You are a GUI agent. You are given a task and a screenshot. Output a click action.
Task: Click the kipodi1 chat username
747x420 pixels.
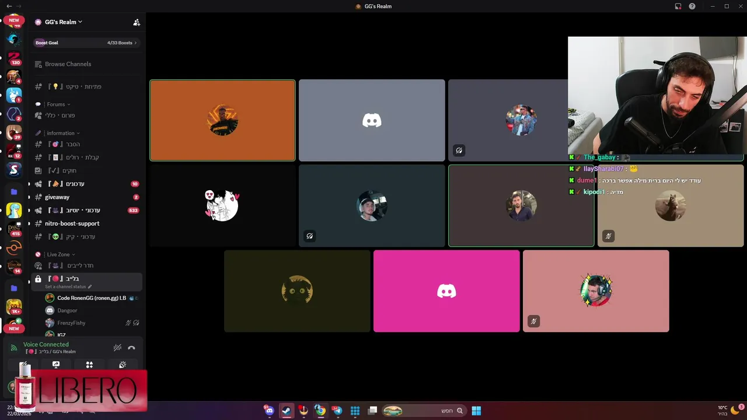(x=594, y=192)
